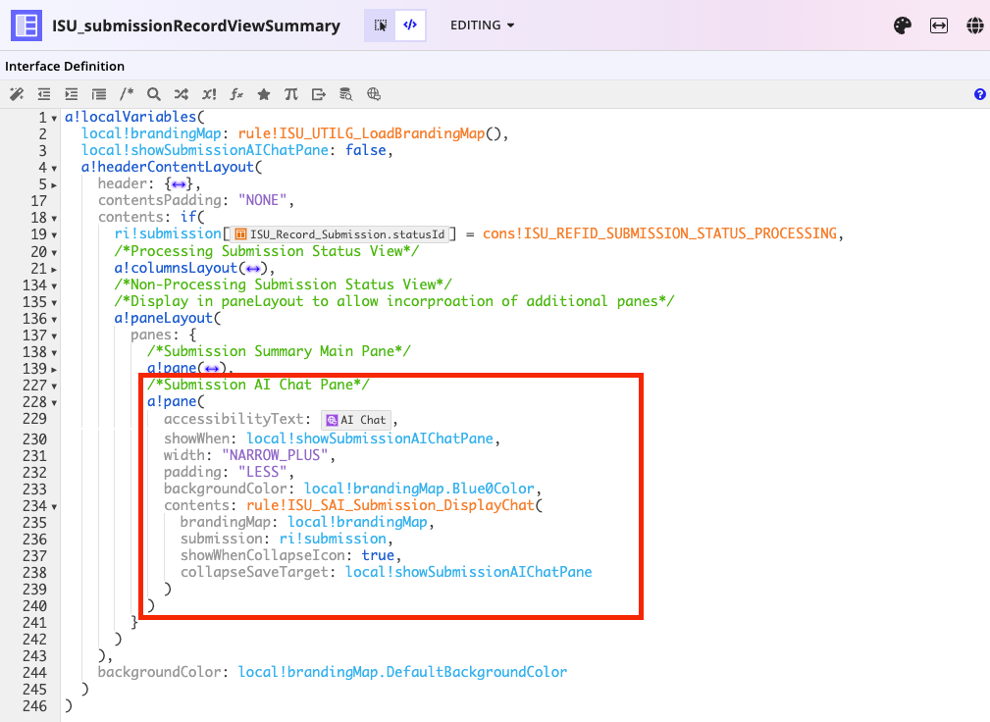Click the "NONE" contentsPadding value
This screenshot has height=722, width=990.
coord(263,200)
